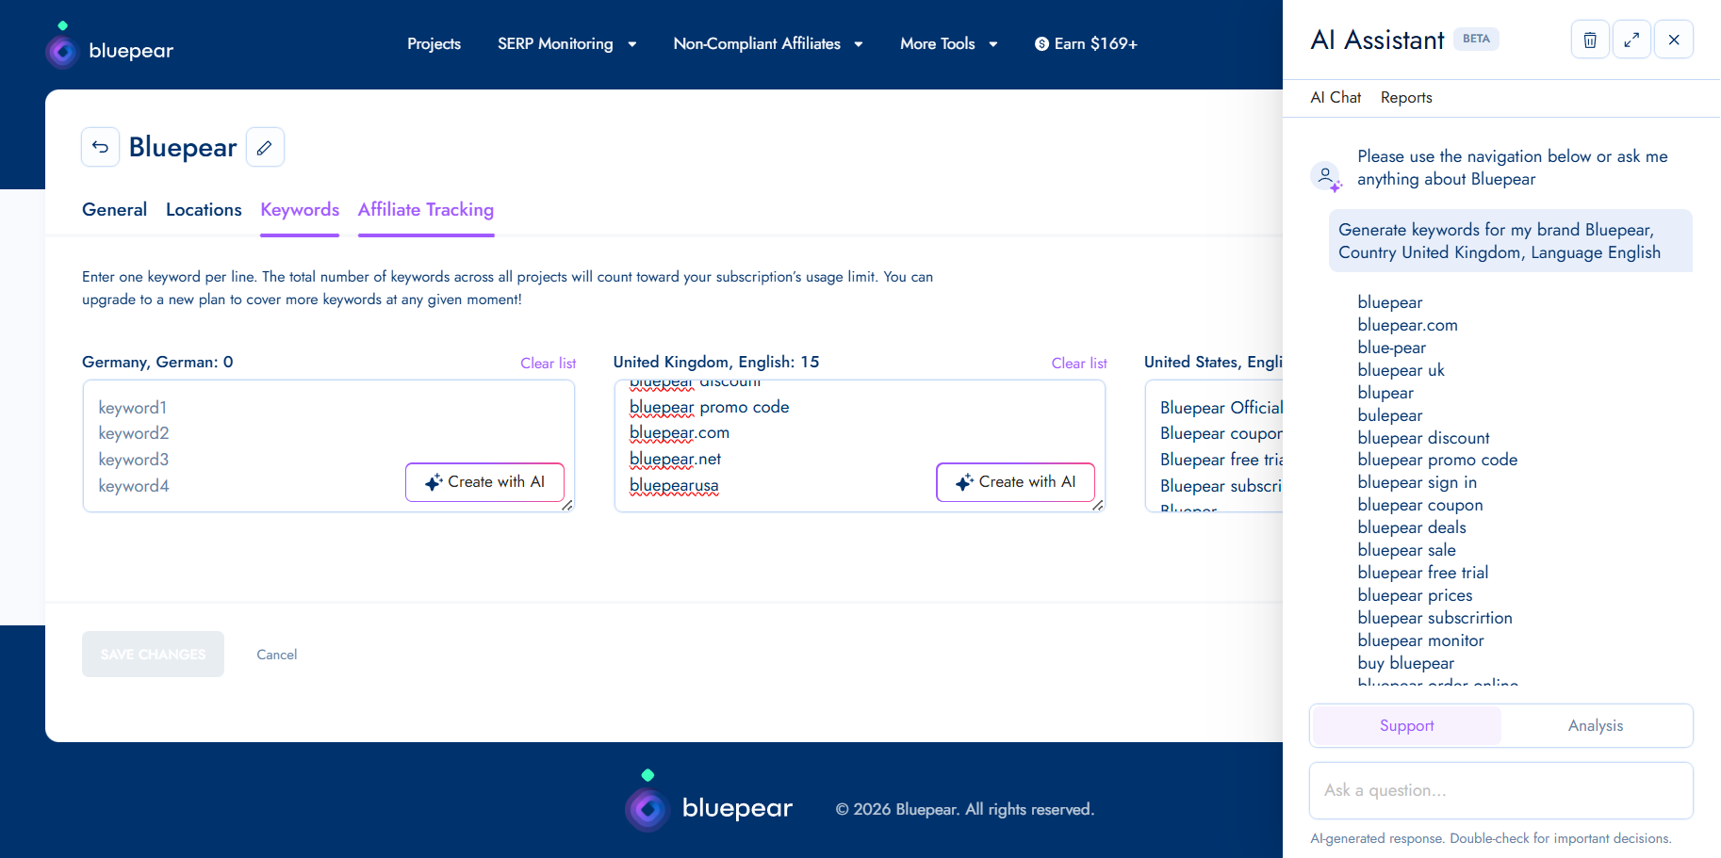Viewport: 1721px width, 858px height.
Task: Click the Ask a question input field
Action: point(1501,791)
